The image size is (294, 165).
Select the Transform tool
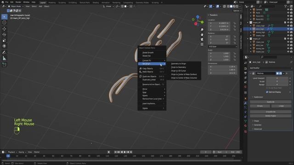(x=4, y=46)
